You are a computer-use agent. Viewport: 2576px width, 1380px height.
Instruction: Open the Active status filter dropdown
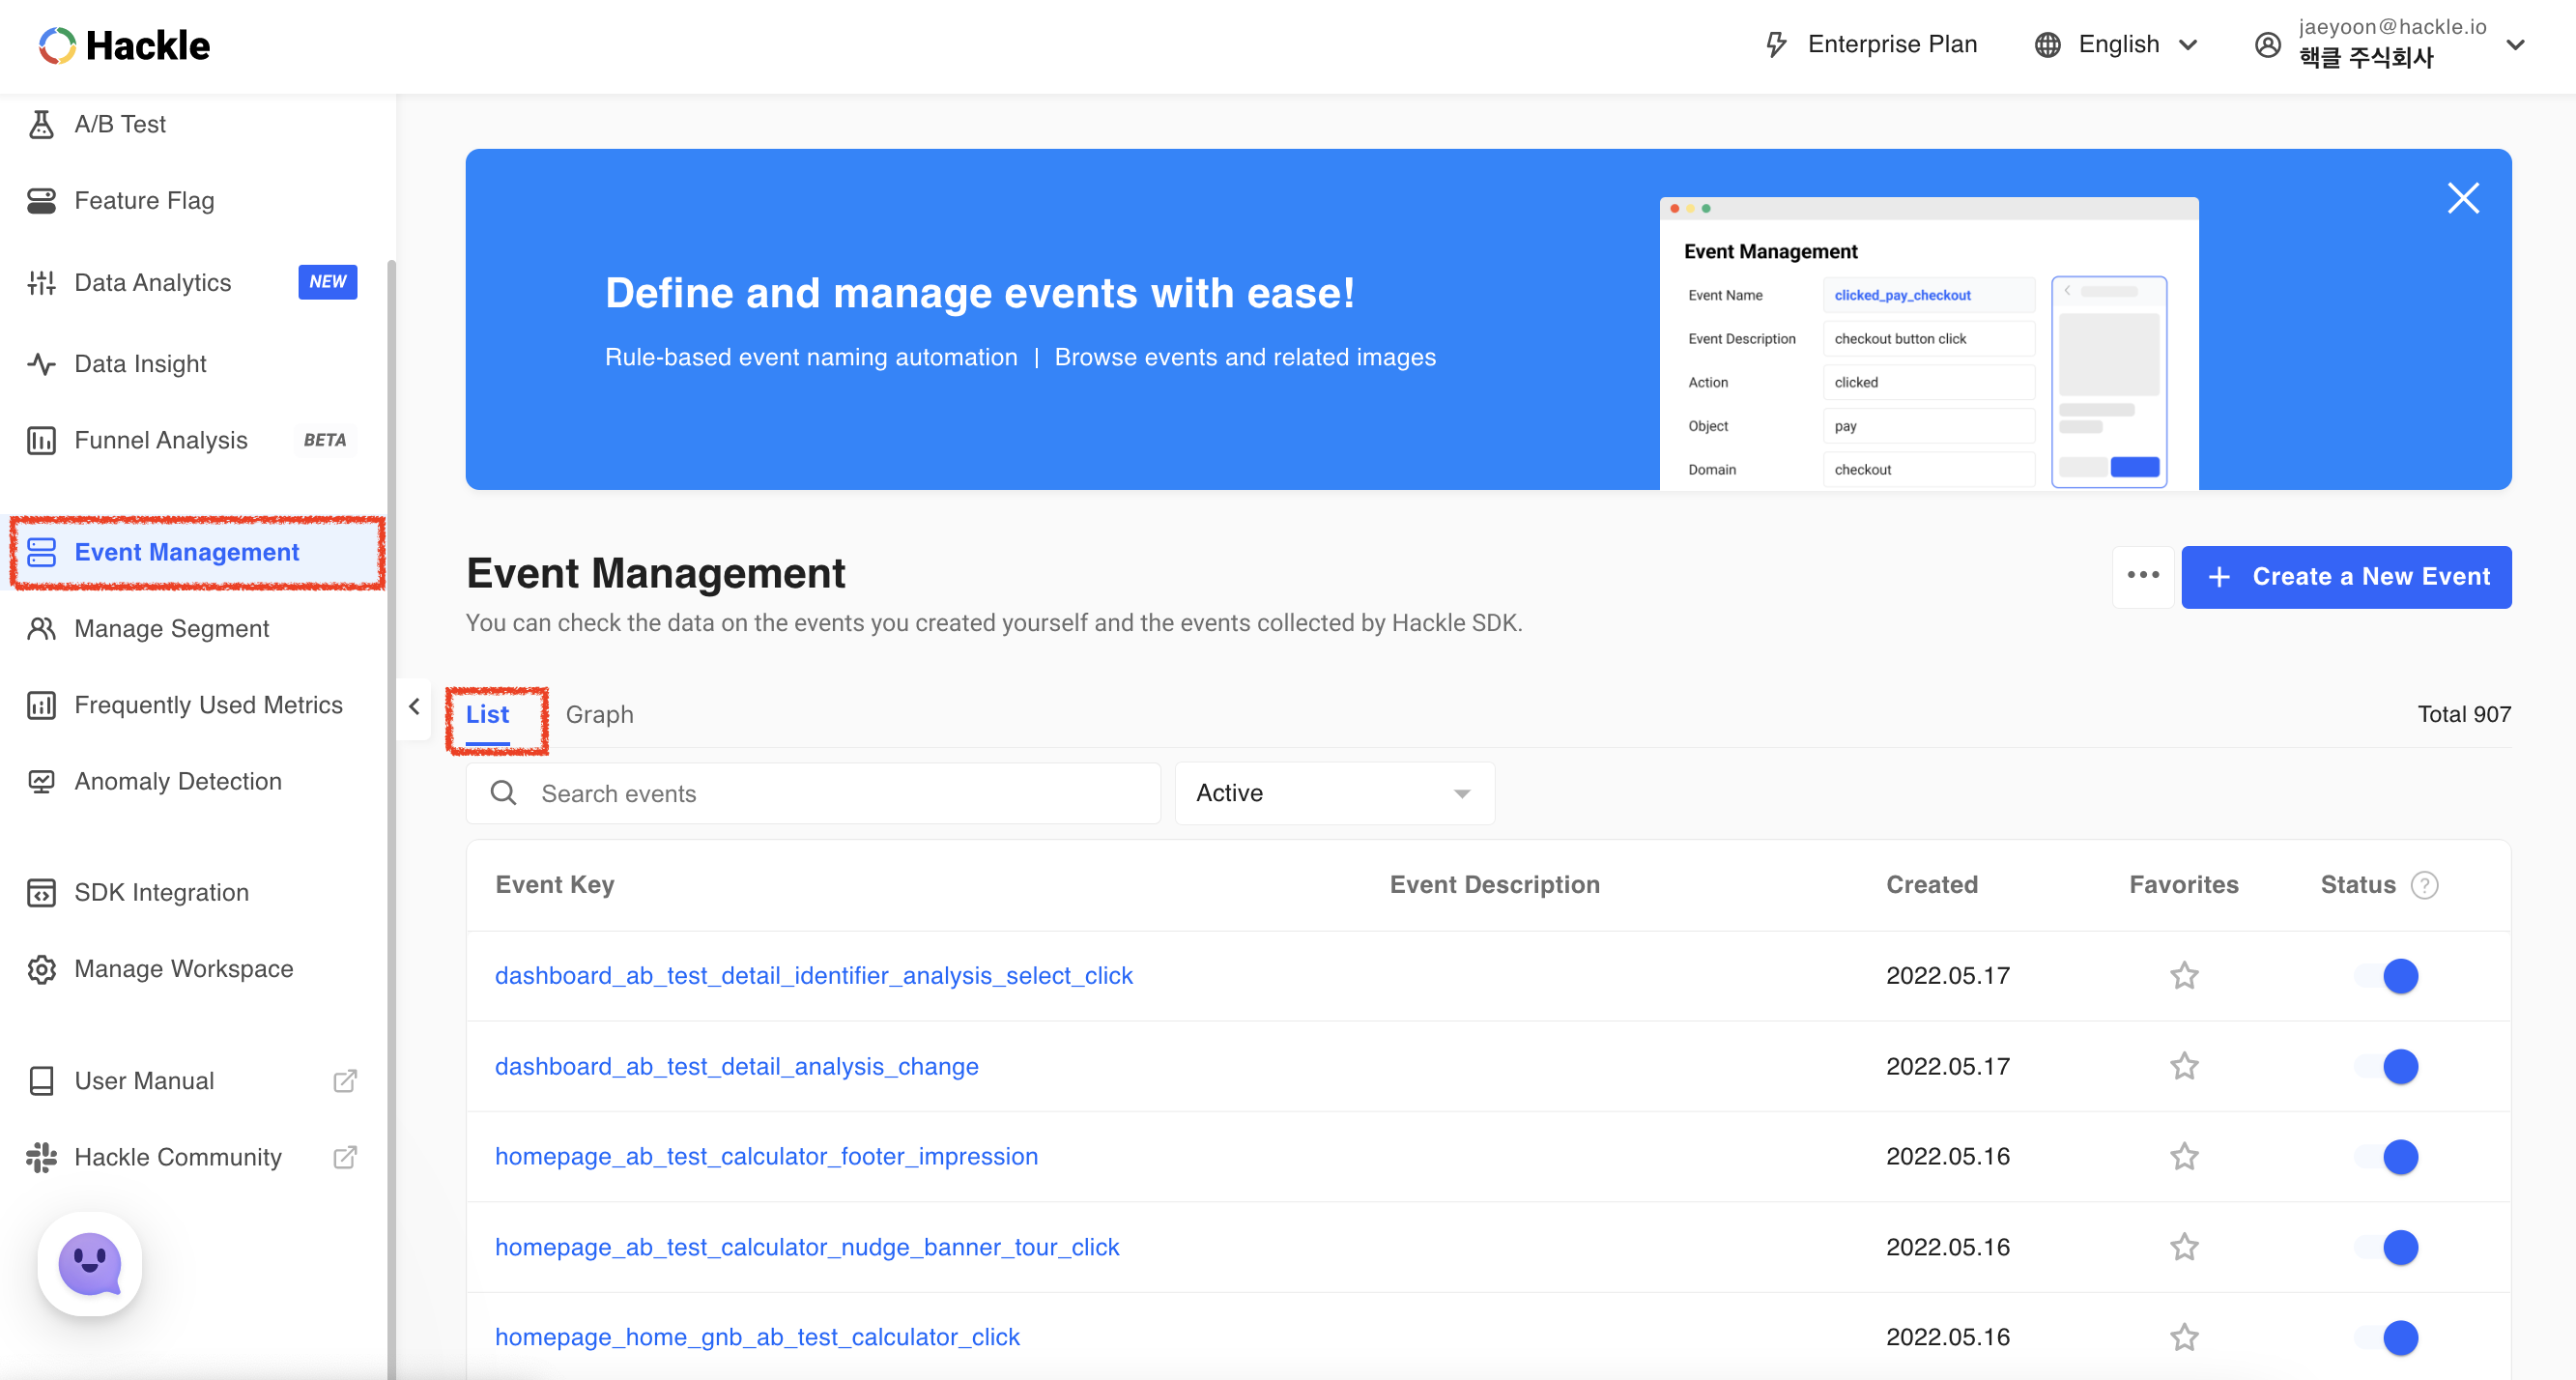[1333, 793]
